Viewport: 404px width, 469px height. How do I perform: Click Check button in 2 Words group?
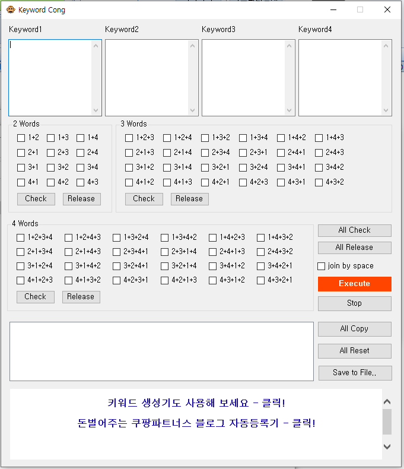tap(36, 199)
